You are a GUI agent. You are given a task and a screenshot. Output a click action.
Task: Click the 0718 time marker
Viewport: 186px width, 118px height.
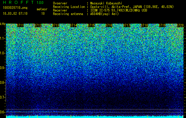pyautogui.click(x=144, y=25)
